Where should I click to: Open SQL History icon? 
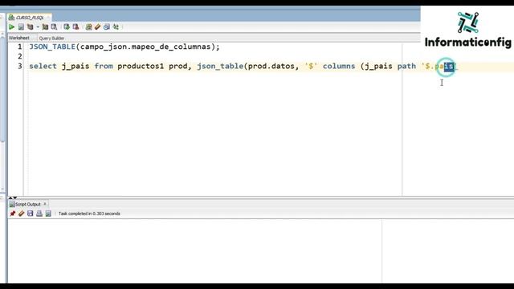(x=107, y=26)
